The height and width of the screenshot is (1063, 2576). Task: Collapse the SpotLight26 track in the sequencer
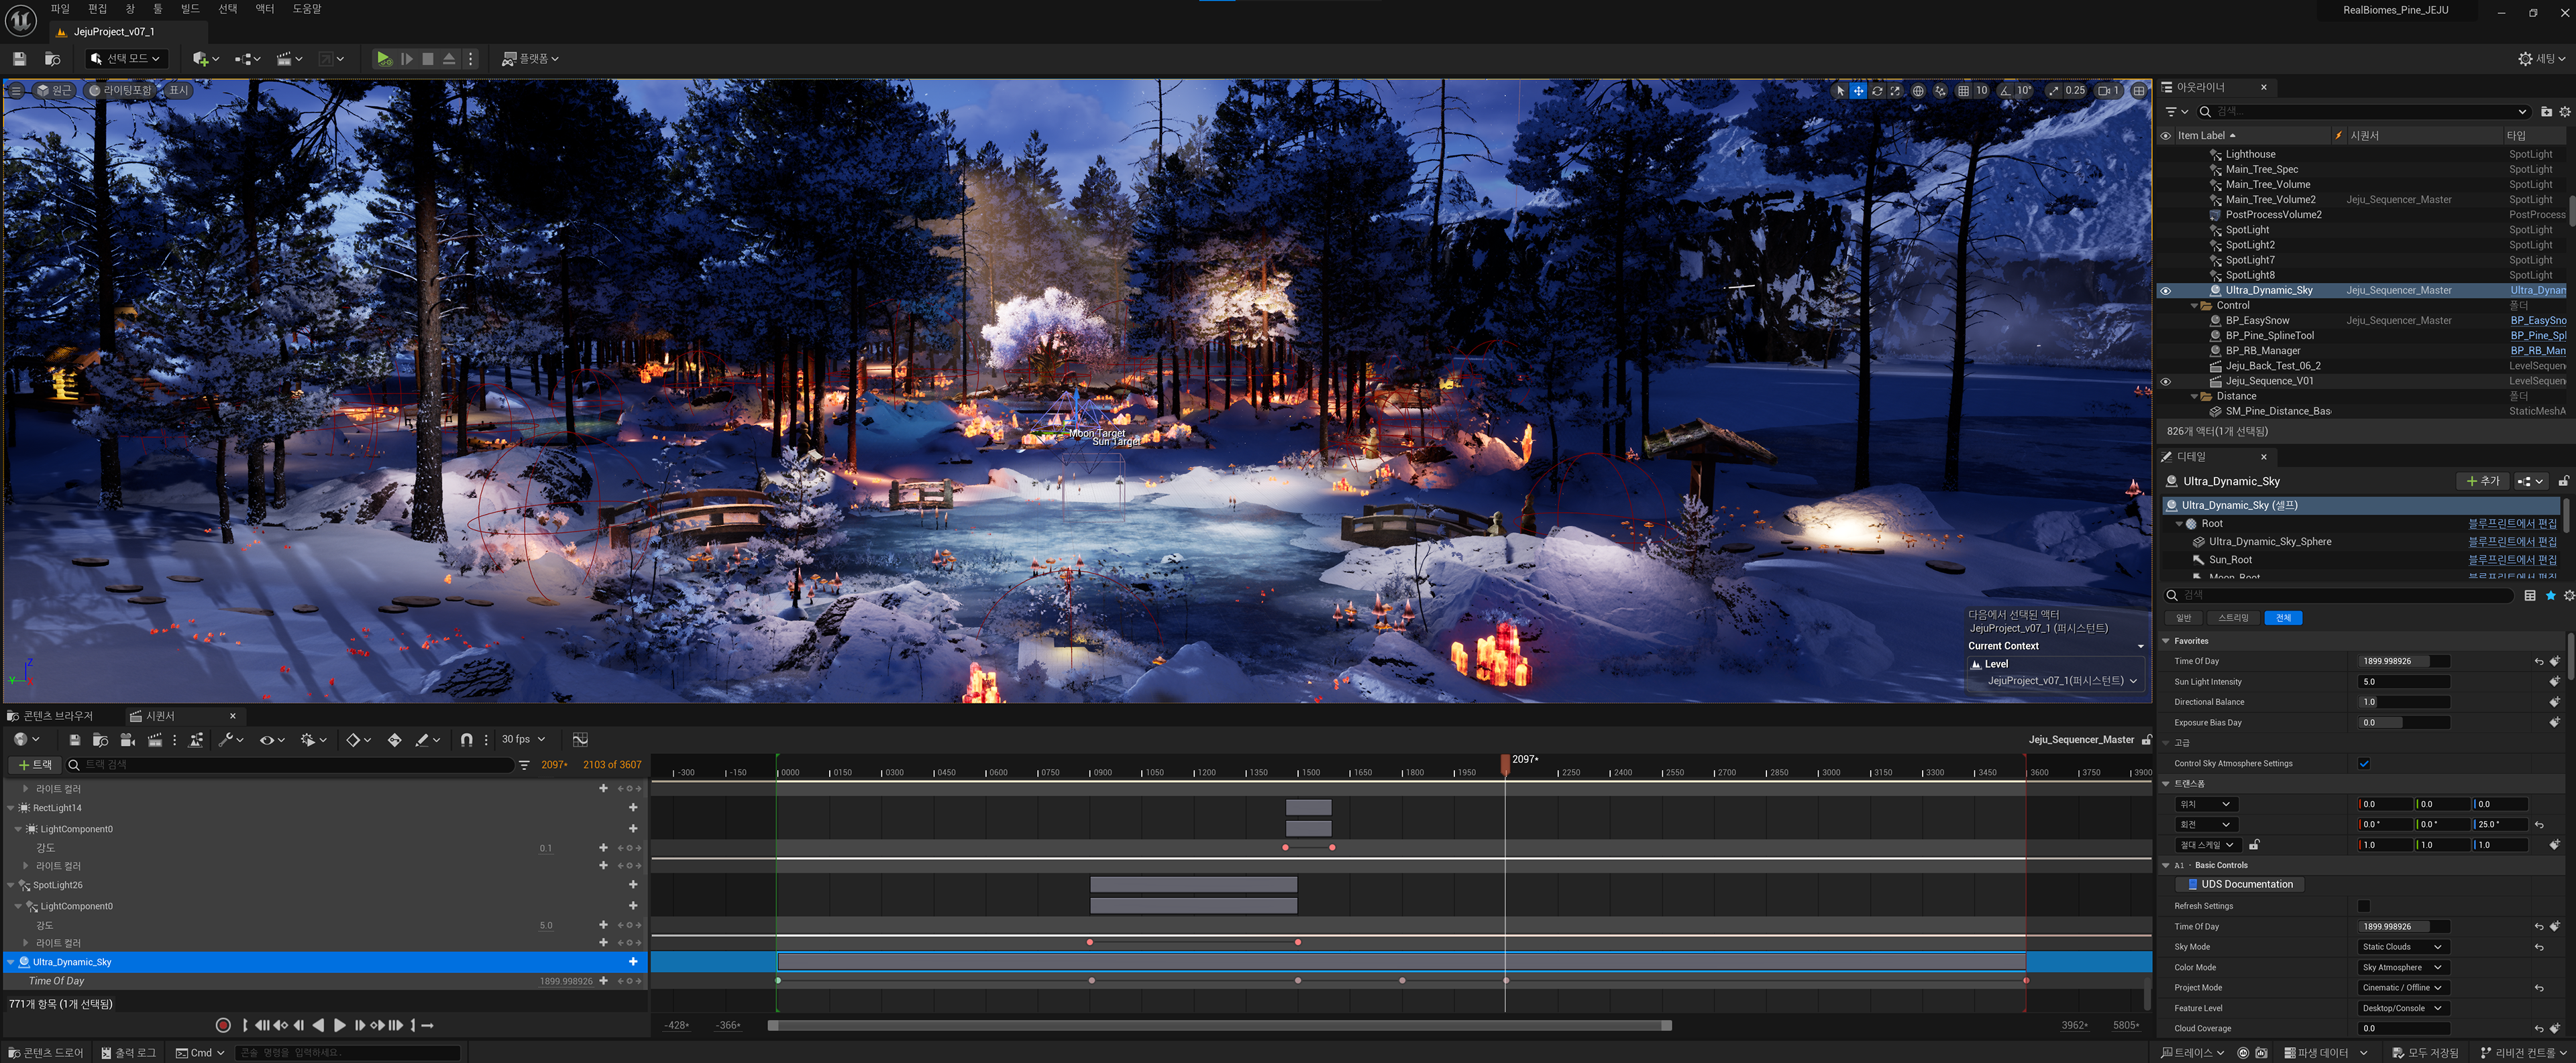(x=11, y=885)
